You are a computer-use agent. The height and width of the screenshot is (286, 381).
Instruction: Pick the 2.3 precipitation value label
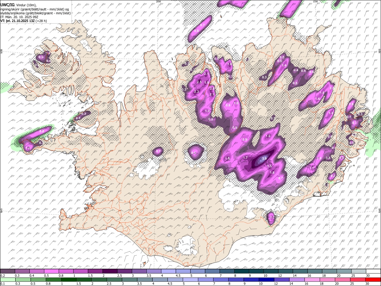coord(196,91)
